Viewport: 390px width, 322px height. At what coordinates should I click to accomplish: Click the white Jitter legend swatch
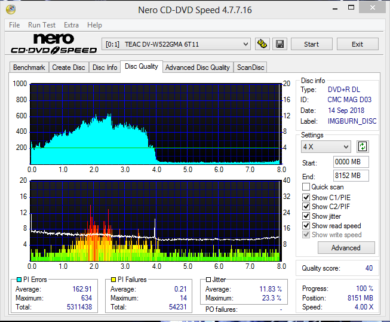pyautogui.click(x=208, y=280)
